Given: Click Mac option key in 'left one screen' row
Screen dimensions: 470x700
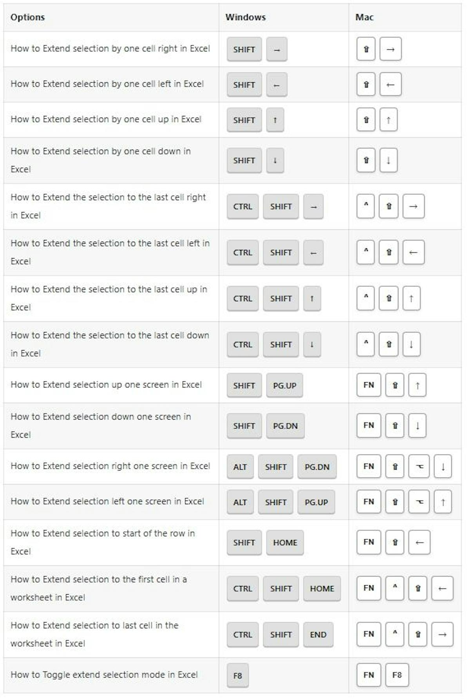Looking at the screenshot, I should pyautogui.click(x=419, y=502).
